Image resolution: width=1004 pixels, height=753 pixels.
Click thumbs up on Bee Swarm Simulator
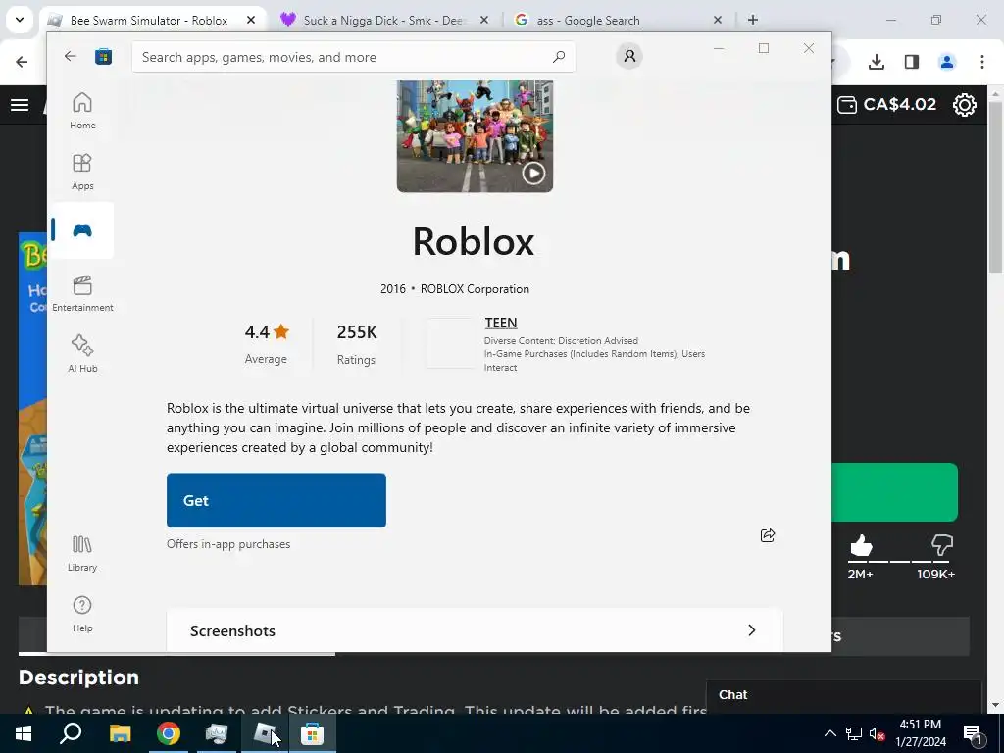(861, 546)
